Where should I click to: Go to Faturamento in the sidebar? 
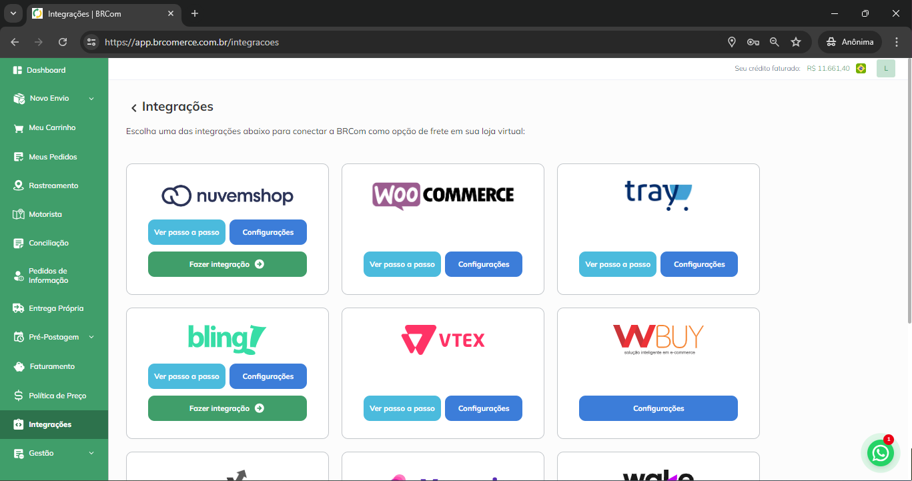point(51,366)
